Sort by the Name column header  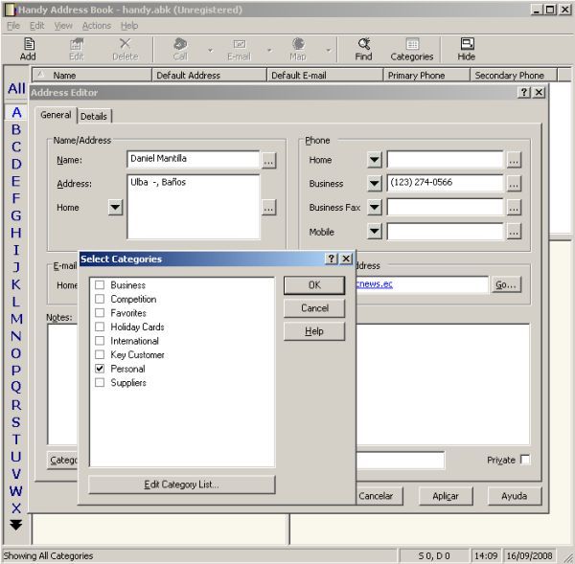pyautogui.click(x=92, y=75)
